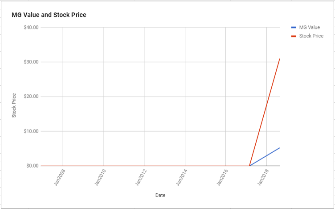Viewport: 335px width, 209px height.
Task: Click the Stock Price legend label
Action: [311, 36]
